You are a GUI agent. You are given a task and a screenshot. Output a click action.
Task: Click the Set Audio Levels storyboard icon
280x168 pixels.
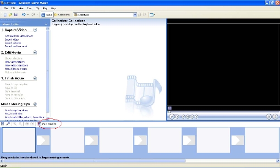(x=2, y=124)
